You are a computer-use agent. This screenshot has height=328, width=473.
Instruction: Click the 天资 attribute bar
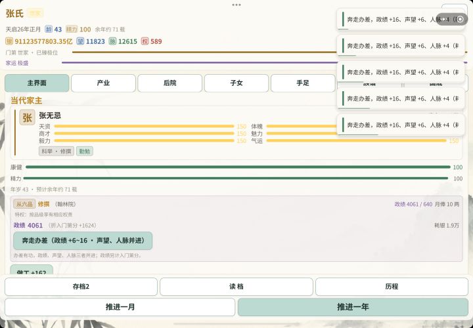(144, 126)
